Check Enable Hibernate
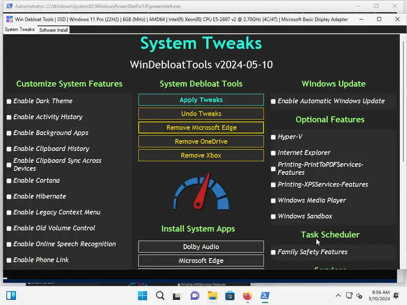The width and height of the screenshot is (407, 305). tap(9, 197)
